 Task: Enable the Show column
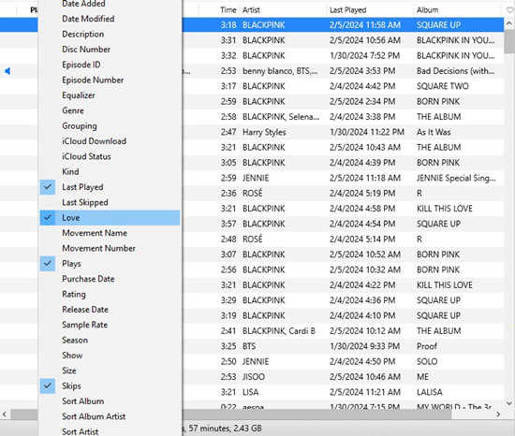110,356
